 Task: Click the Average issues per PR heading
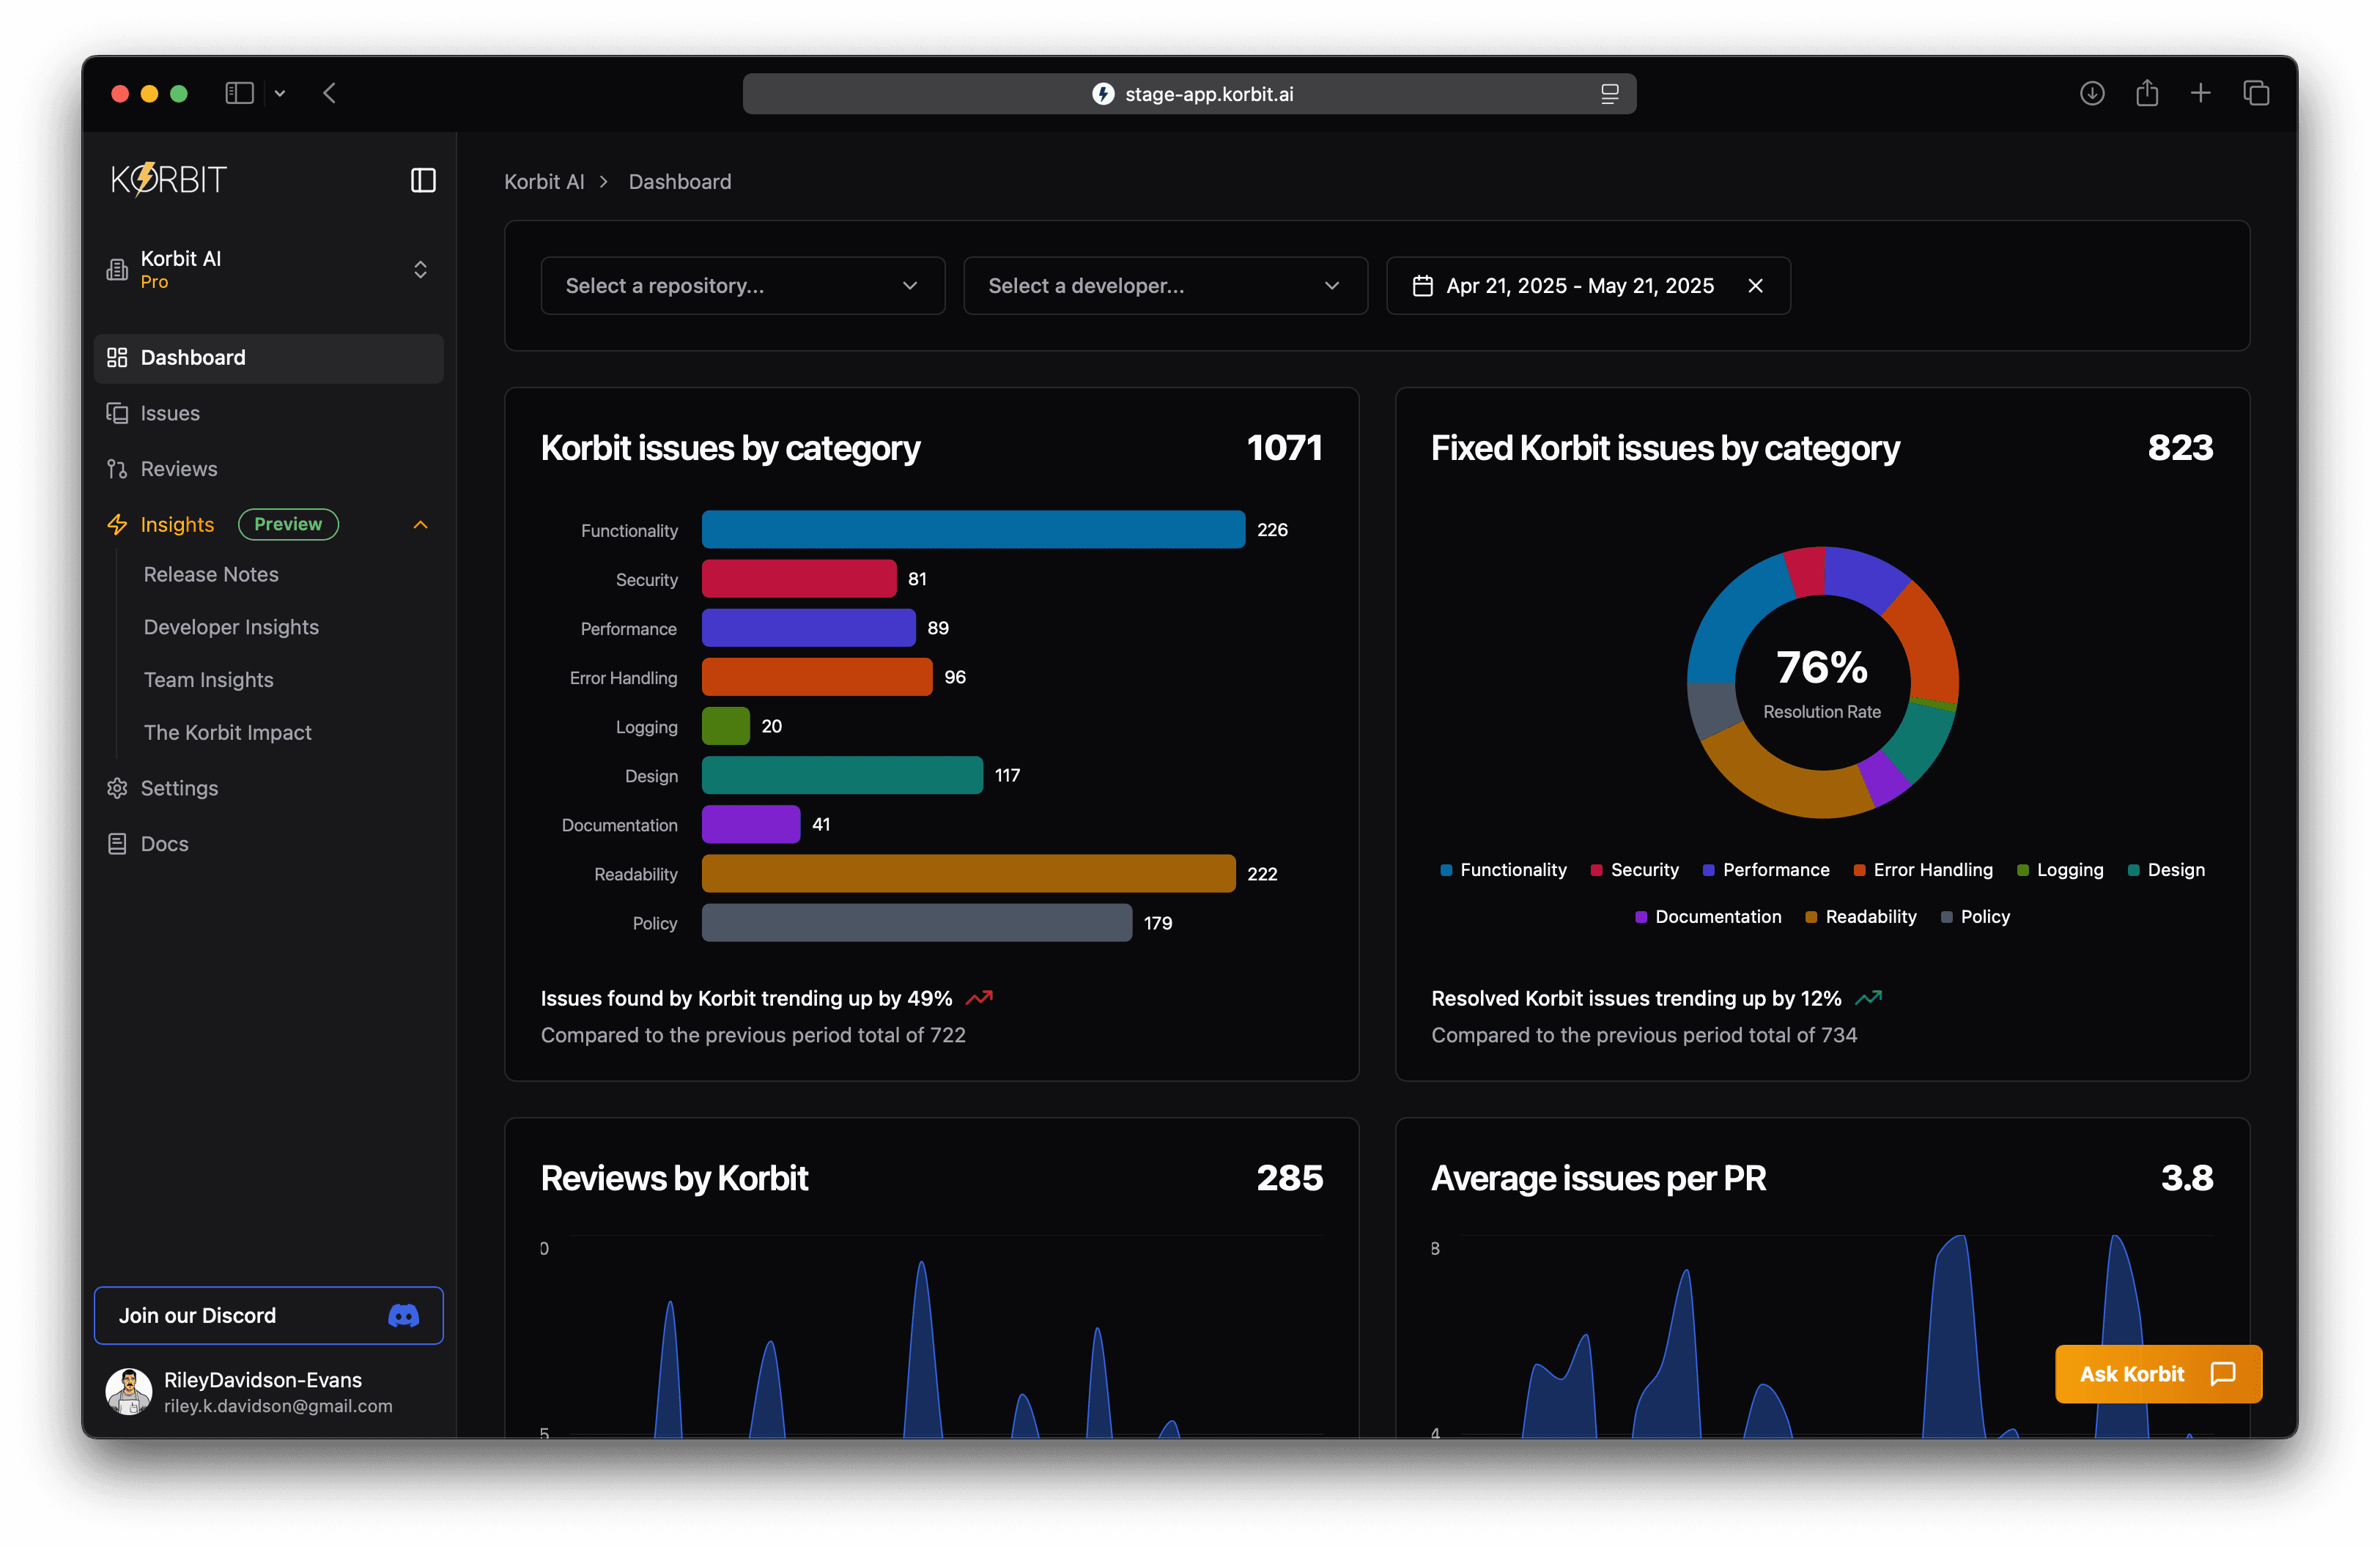click(1598, 1179)
